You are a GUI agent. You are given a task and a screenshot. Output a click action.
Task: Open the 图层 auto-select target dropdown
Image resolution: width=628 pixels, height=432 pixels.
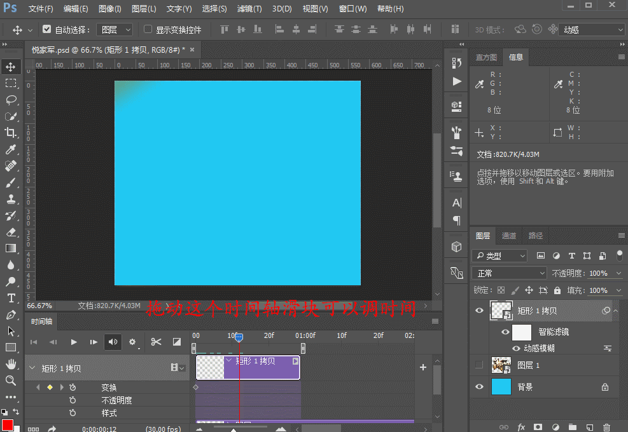tap(115, 30)
